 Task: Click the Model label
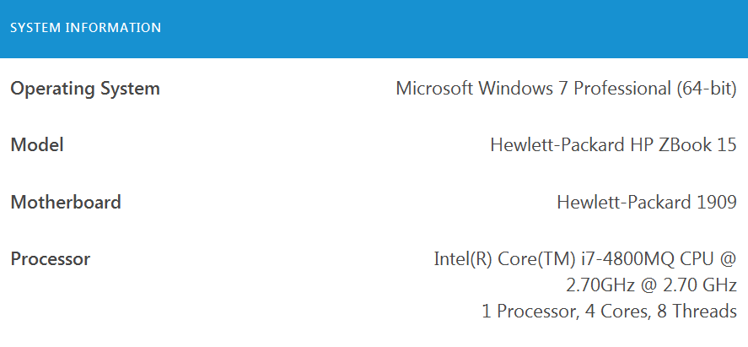pos(37,145)
